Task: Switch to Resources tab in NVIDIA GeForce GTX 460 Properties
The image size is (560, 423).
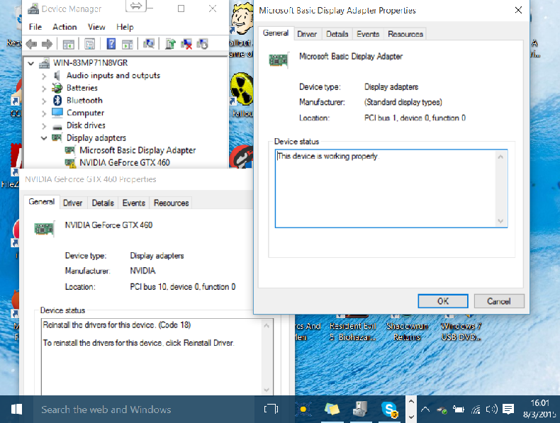Action: pyautogui.click(x=171, y=203)
